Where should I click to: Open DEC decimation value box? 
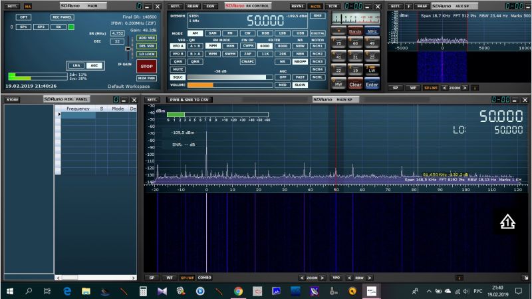[118, 41]
